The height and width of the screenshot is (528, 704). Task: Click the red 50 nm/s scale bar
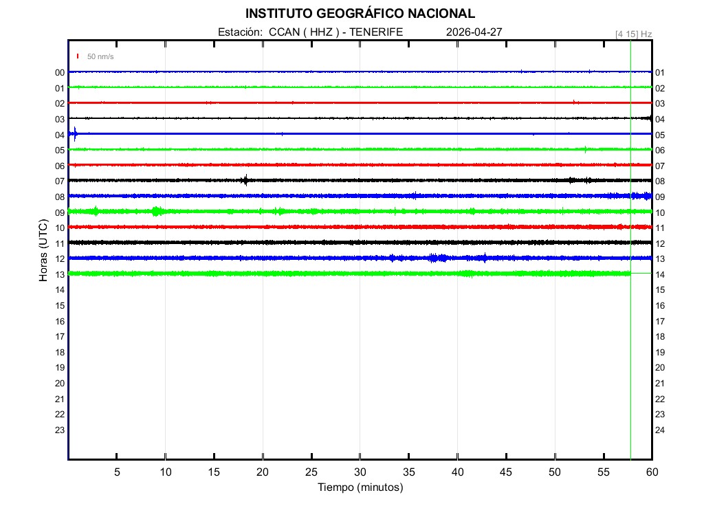(x=78, y=56)
